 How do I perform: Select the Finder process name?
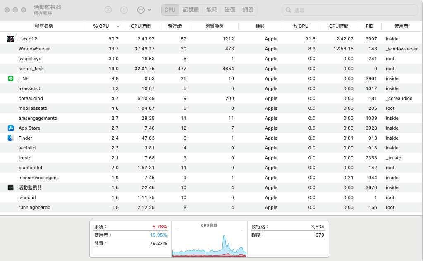25,138
